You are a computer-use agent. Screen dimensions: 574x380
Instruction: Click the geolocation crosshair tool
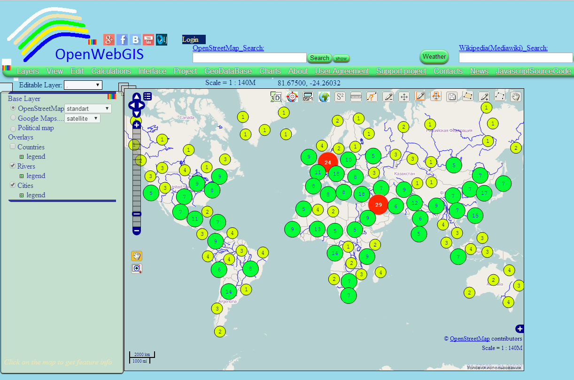(292, 97)
